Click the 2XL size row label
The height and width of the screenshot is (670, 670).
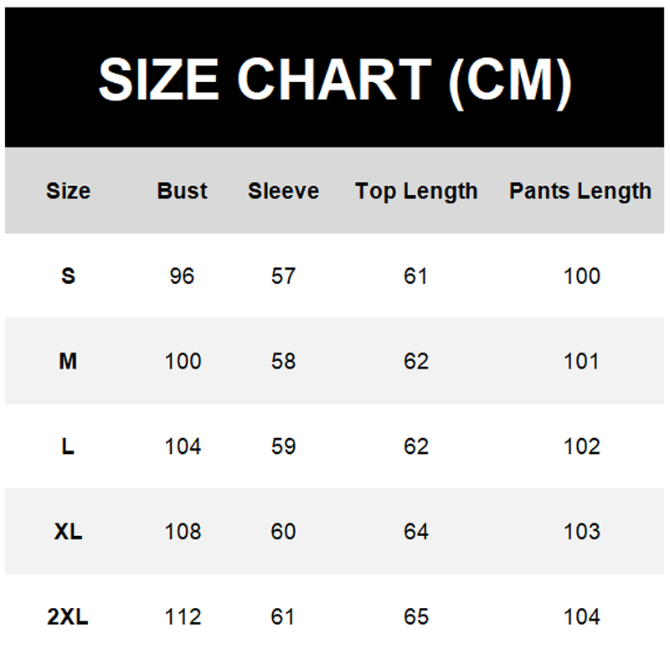pyautogui.click(x=68, y=617)
